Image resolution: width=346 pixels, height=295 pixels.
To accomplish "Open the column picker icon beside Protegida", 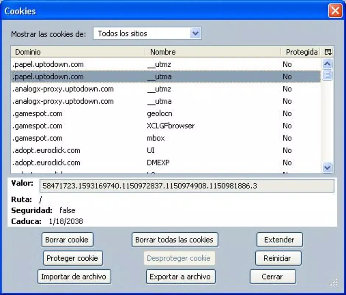I will click(x=328, y=52).
